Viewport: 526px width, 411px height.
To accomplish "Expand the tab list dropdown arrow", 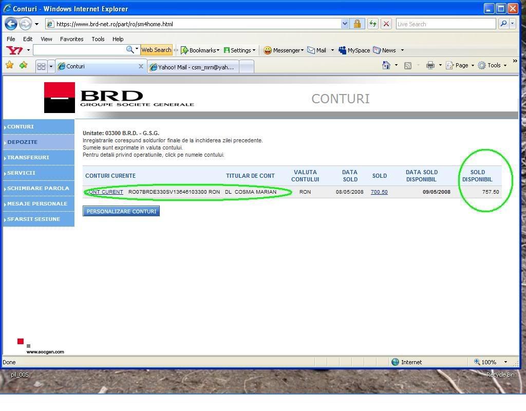I will coord(51,66).
